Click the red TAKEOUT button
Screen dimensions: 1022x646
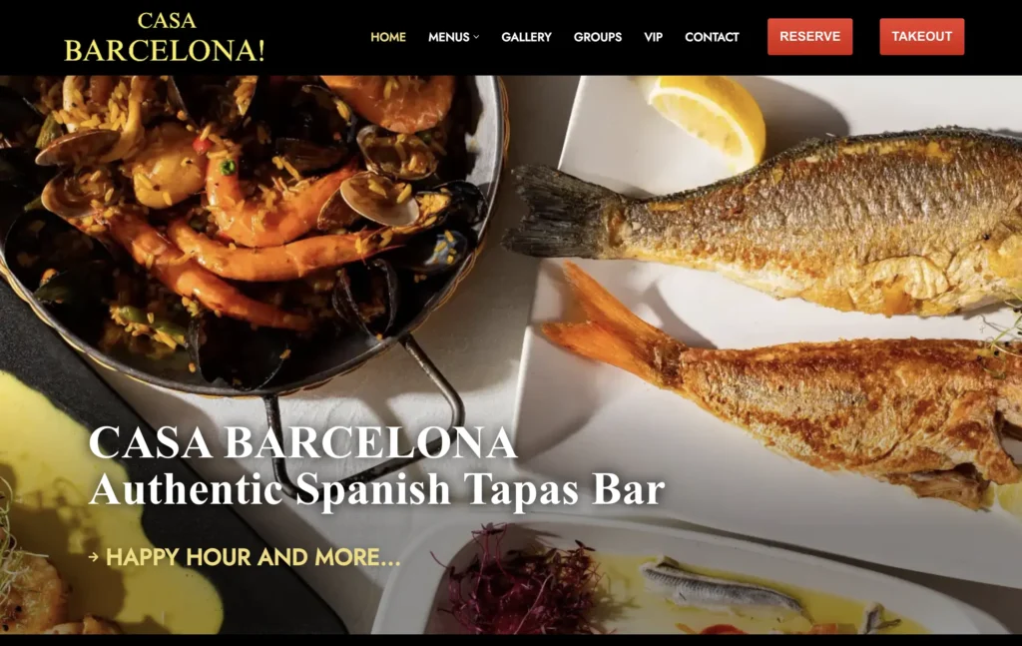[921, 37]
